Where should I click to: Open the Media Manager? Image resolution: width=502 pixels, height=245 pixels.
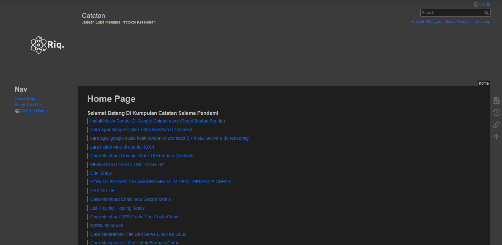(458, 22)
